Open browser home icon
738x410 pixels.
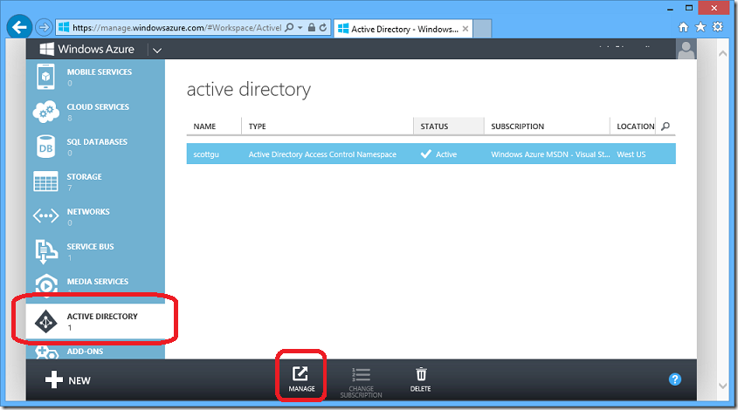click(683, 27)
